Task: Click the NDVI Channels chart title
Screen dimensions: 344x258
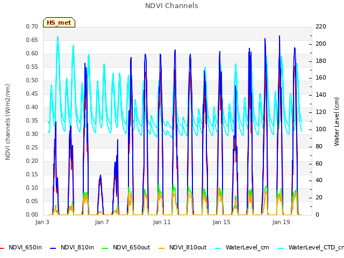Action: pos(171,6)
